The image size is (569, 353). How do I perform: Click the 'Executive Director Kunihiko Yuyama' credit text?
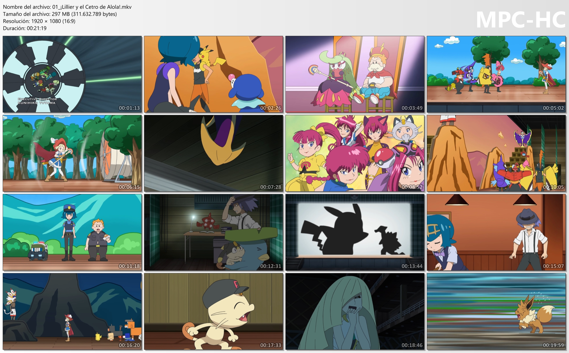point(37,101)
